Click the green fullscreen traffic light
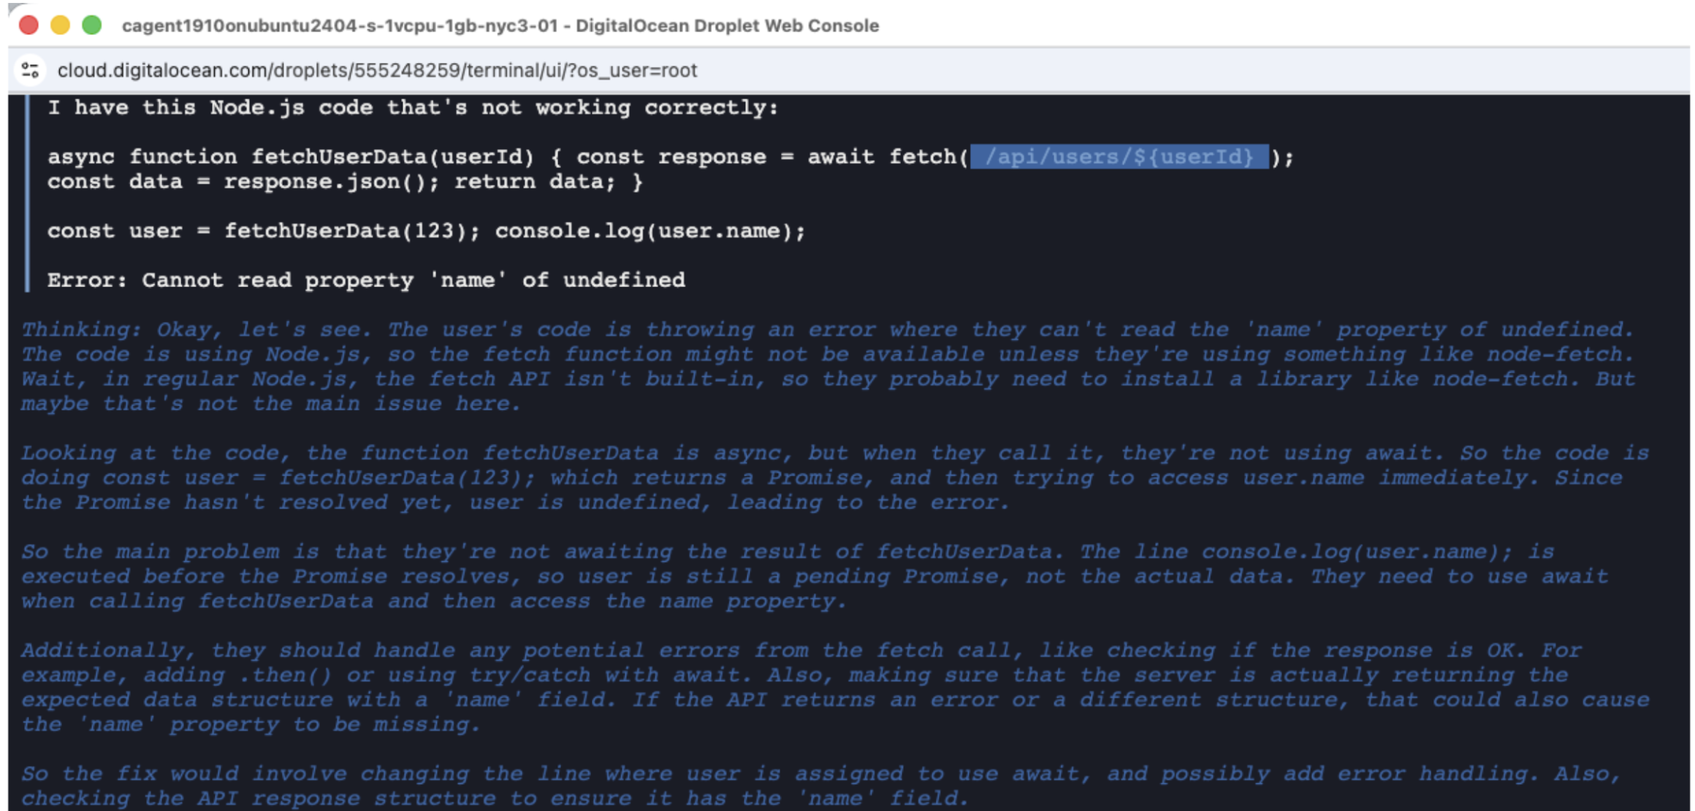Viewport: 1695px width, 811px height. pyautogui.click(x=91, y=24)
